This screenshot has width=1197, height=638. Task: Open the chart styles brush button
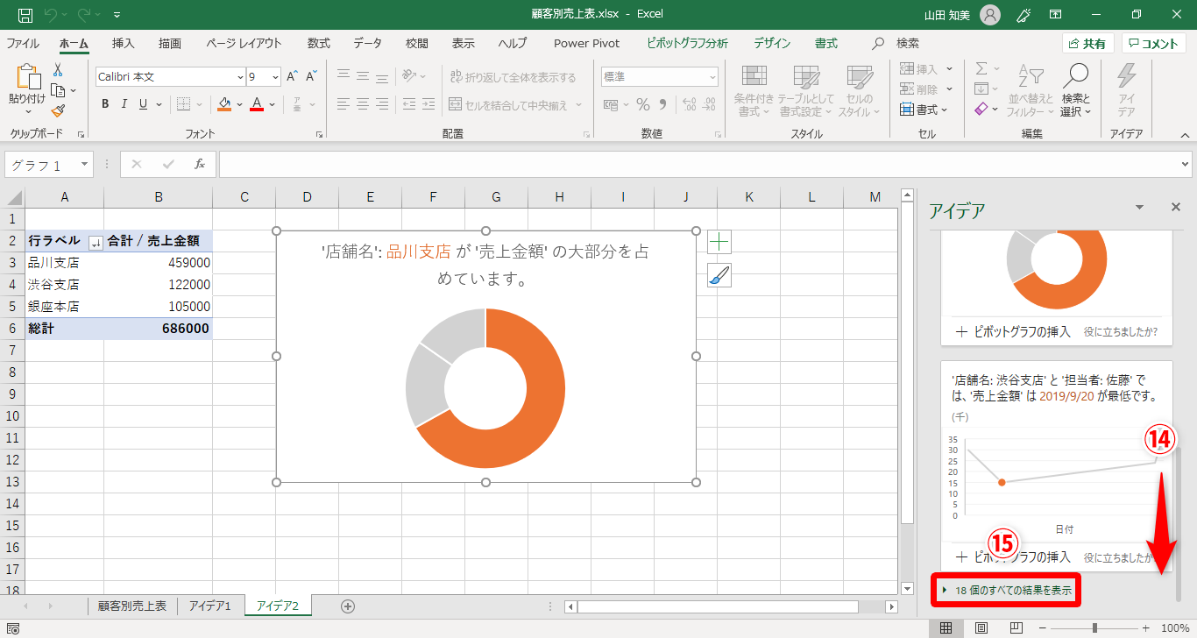(719, 275)
